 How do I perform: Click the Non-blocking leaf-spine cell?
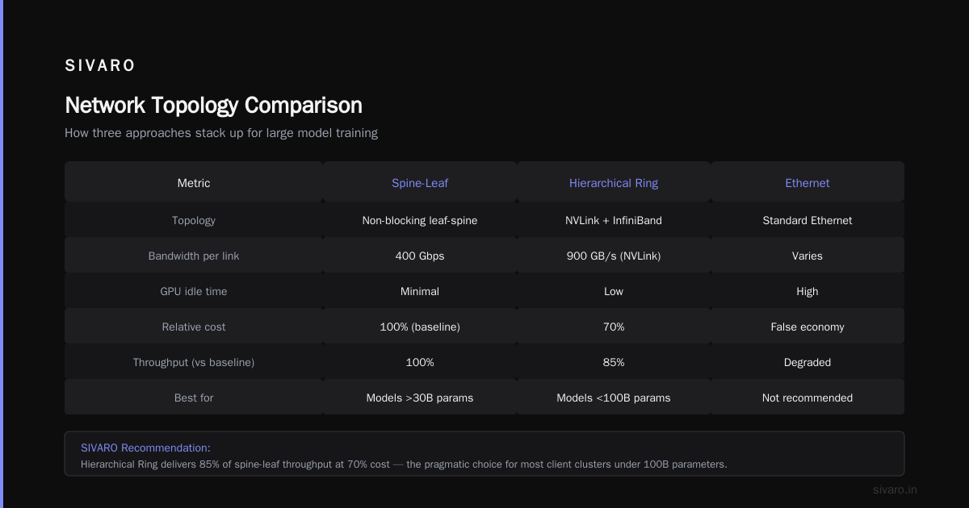tap(420, 220)
